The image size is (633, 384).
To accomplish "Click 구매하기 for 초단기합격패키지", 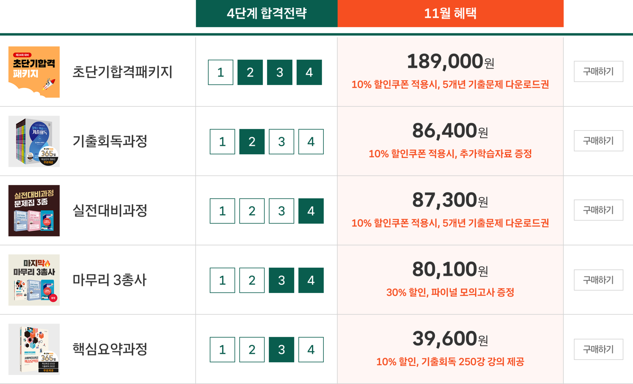I will point(598,71).
